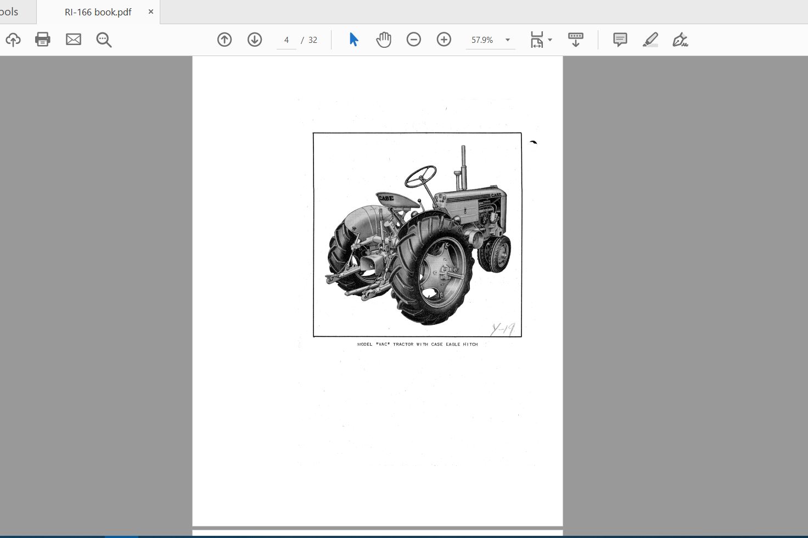Print the RI-166 book document
The image size is (808, 538).
pos(43,39)
